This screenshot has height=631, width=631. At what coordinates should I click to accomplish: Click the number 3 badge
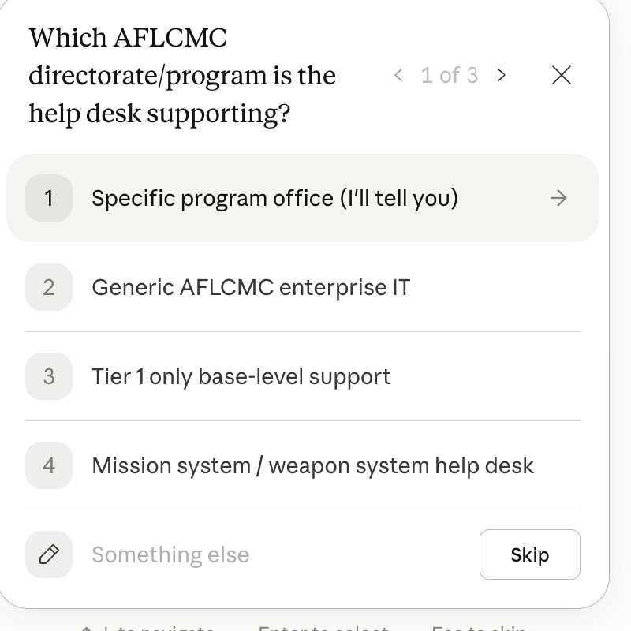pyautogui.click(x=49, y=376)
